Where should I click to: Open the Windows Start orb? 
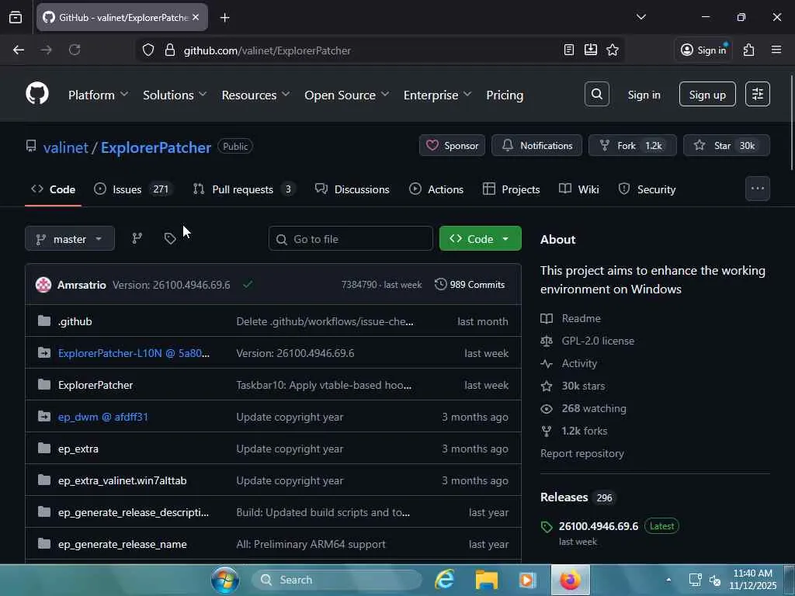[x=224, y=580]
